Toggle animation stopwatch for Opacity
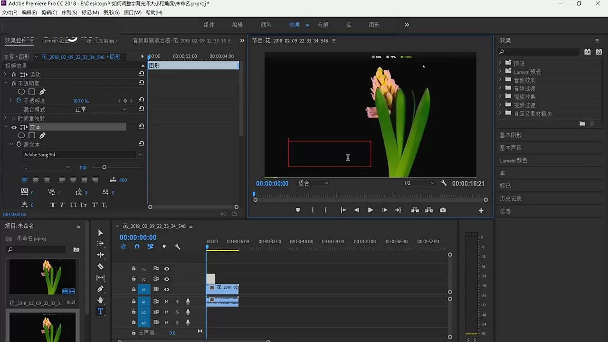 pyautogui.click(x=19, y=101)
